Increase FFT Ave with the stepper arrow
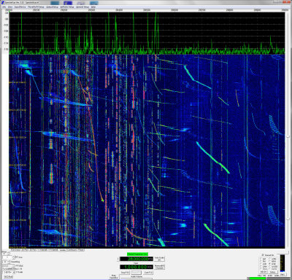This screenshot has width=292, height=280. 13,256
